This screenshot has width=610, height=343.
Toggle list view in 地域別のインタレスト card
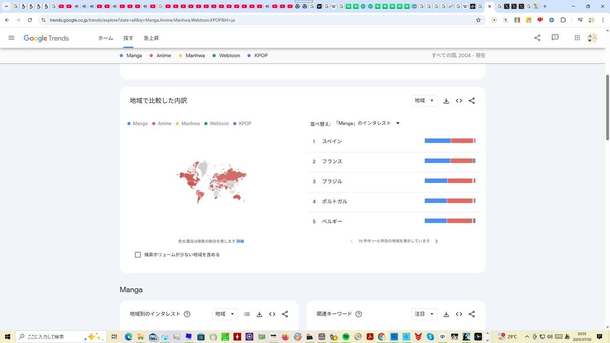pyautogui.click(x=247, y=314)
